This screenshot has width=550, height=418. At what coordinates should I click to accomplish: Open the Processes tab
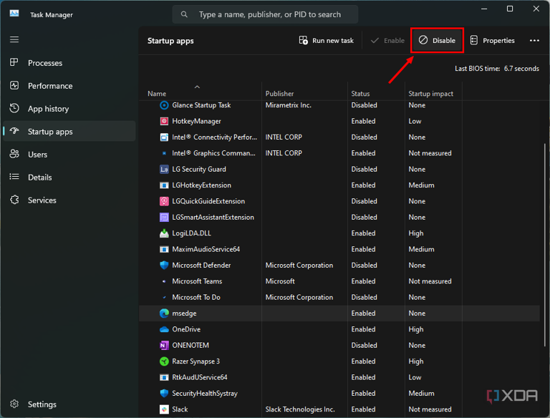[x=69, y=63]
